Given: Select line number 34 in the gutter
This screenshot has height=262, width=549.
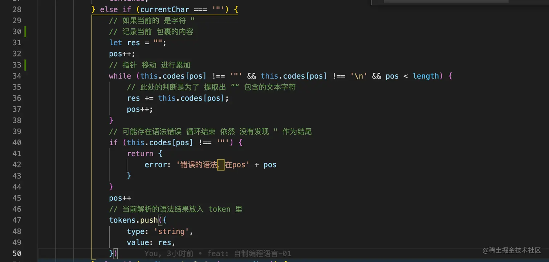Looking at the screenshot, I should [17, 76].
